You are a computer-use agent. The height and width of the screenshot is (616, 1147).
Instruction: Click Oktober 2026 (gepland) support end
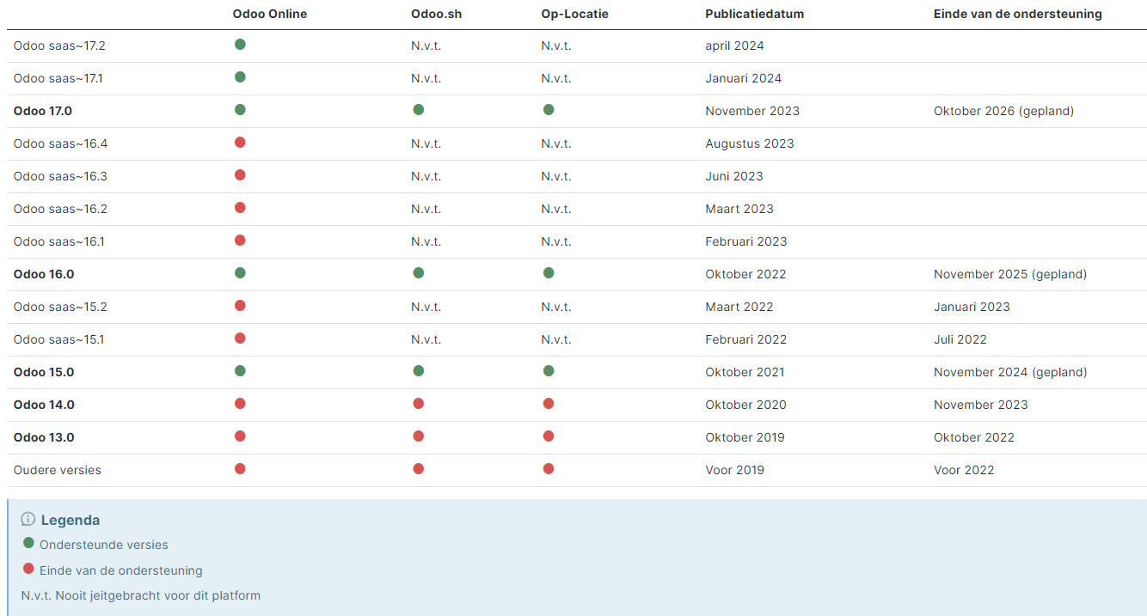coord(1004,111)
